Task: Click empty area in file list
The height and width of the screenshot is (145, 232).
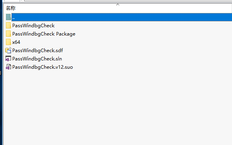Action: 118,107
